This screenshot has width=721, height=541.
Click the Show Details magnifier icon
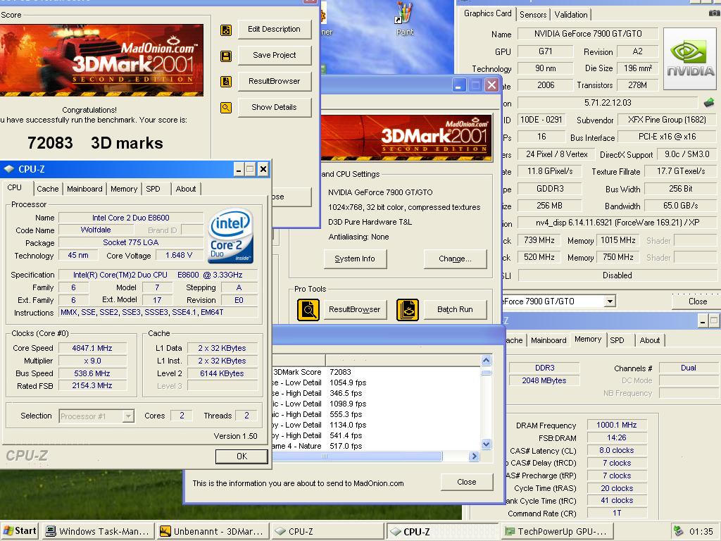(226, 108)
